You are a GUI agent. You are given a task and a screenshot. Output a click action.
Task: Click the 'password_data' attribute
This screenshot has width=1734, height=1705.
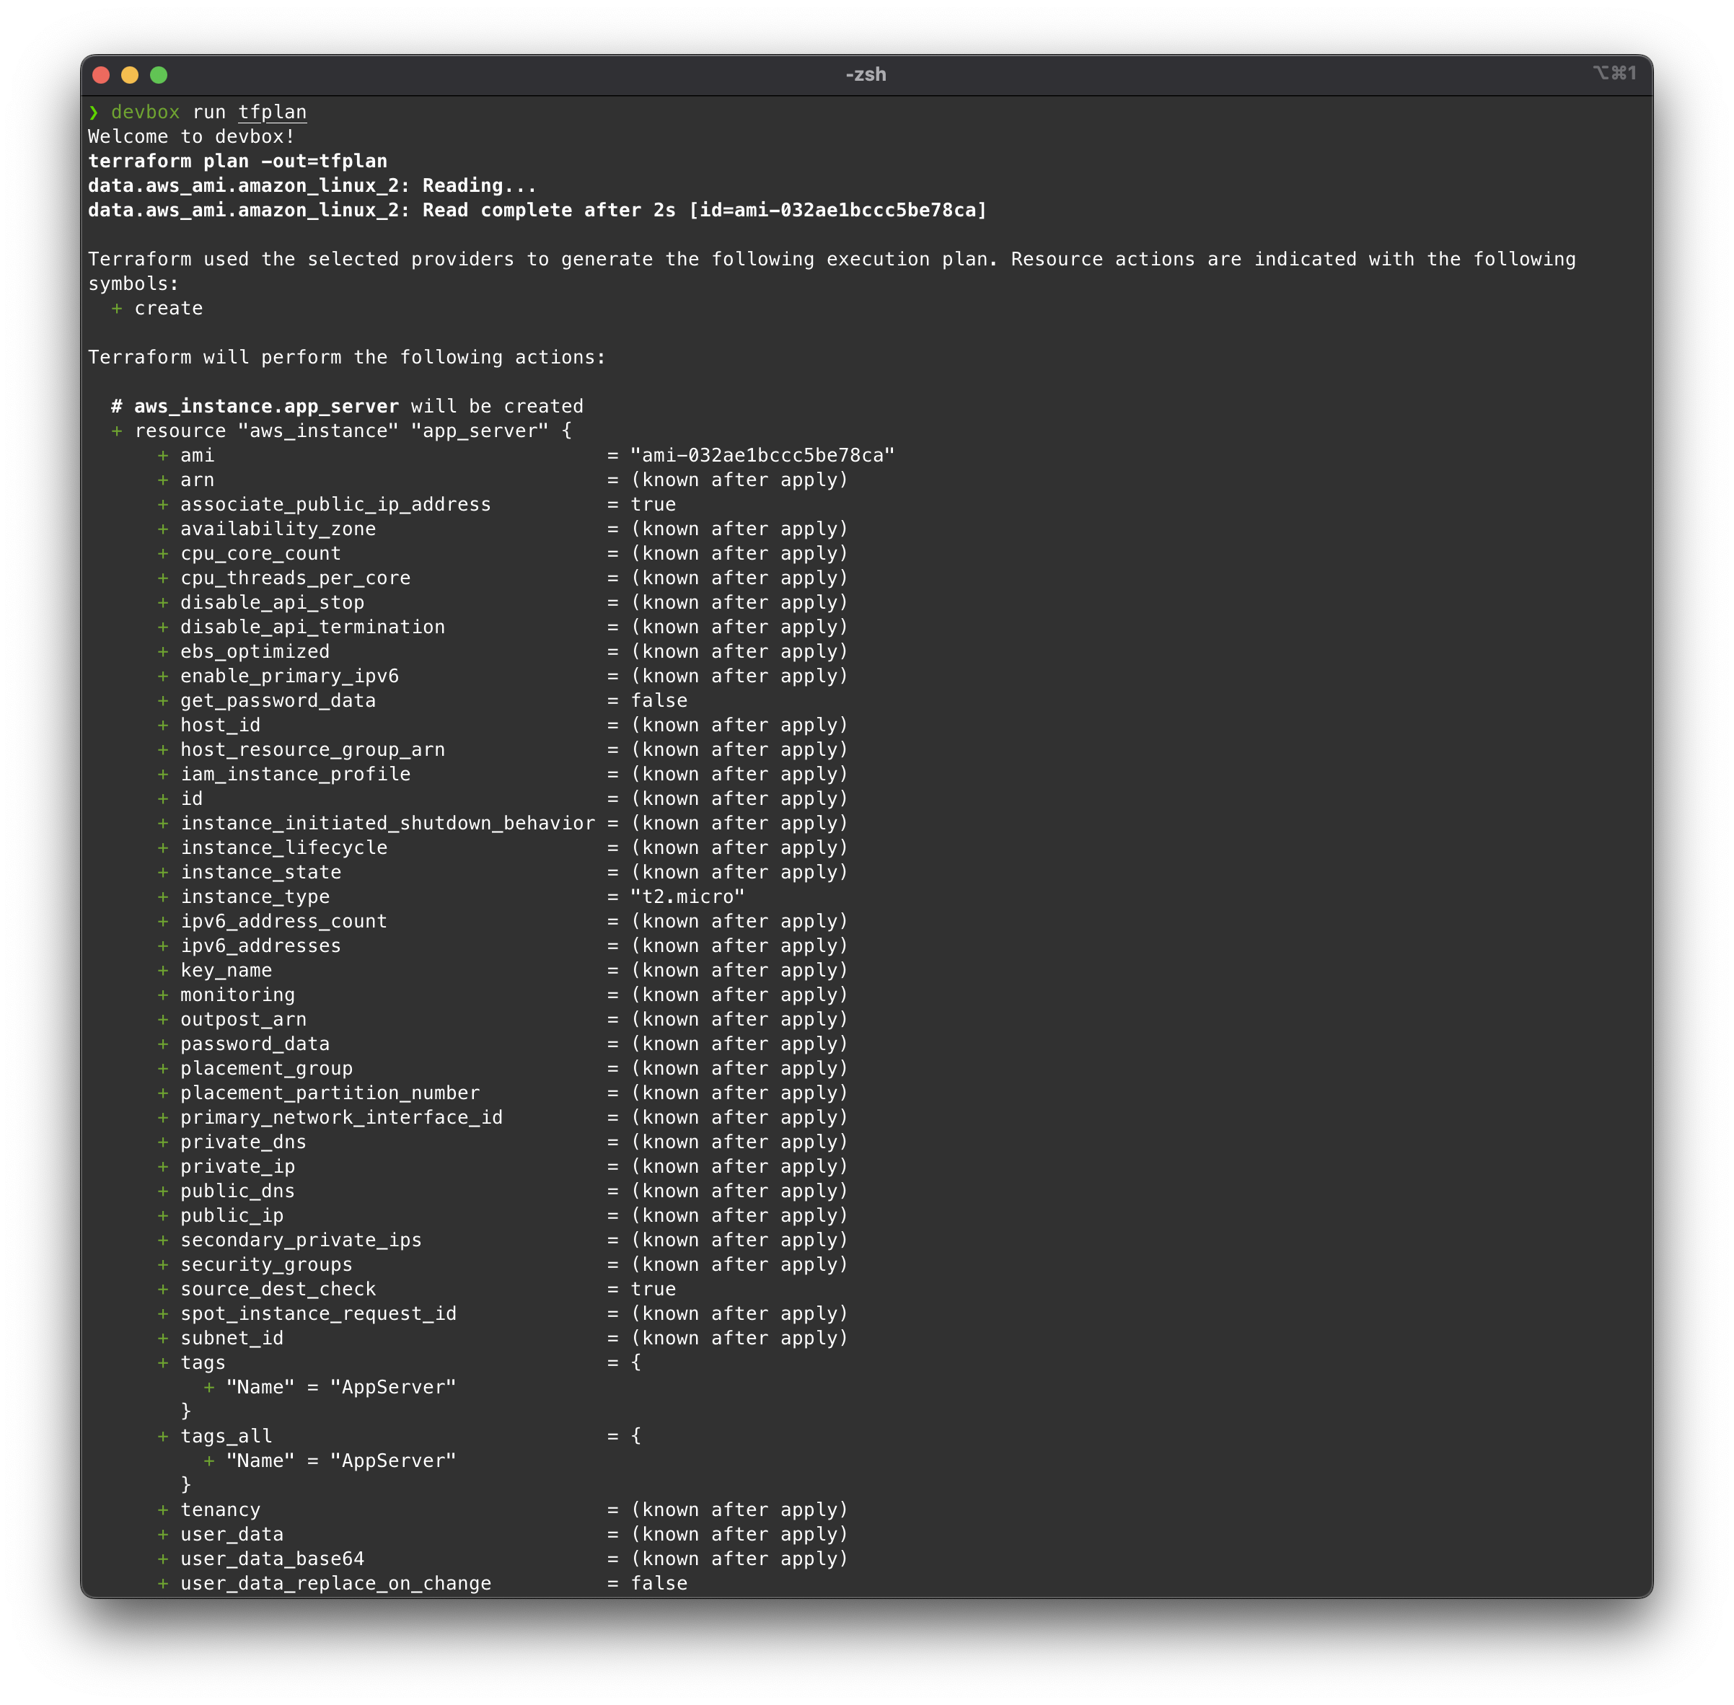click(255, 1044)
